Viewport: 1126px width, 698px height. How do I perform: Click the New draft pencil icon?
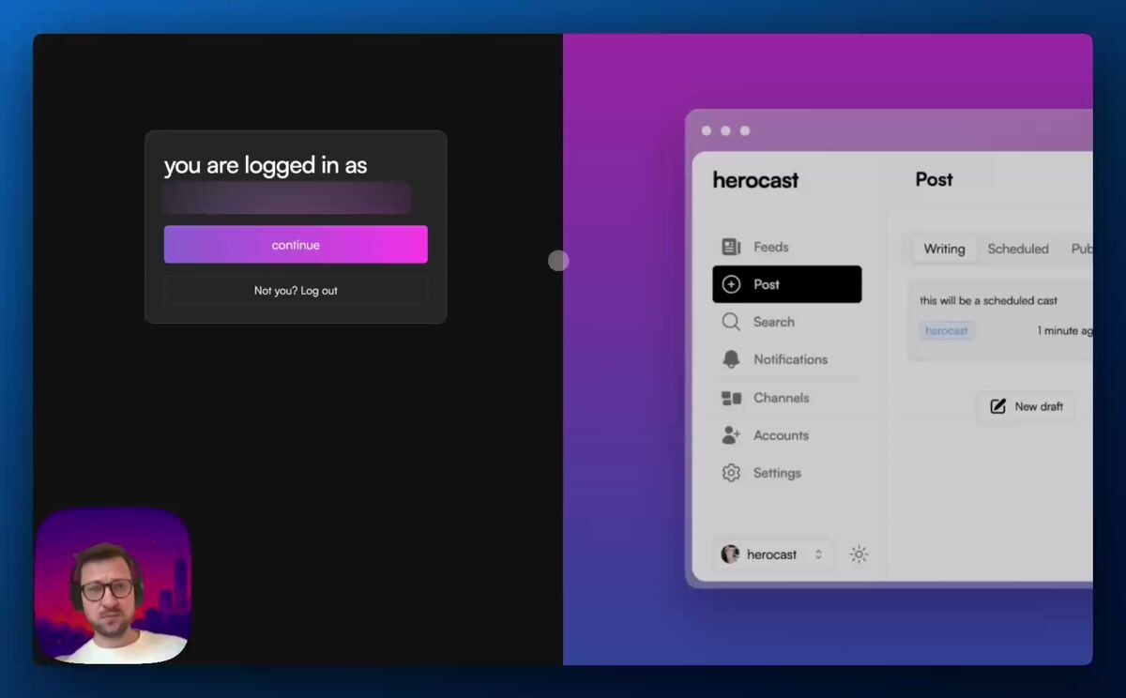[x=998, y=406]
